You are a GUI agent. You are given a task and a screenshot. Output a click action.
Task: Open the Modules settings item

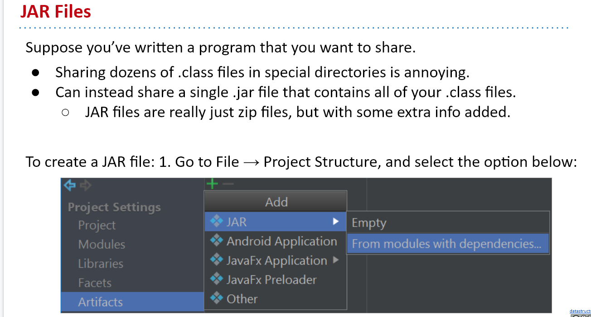point(102,245)
